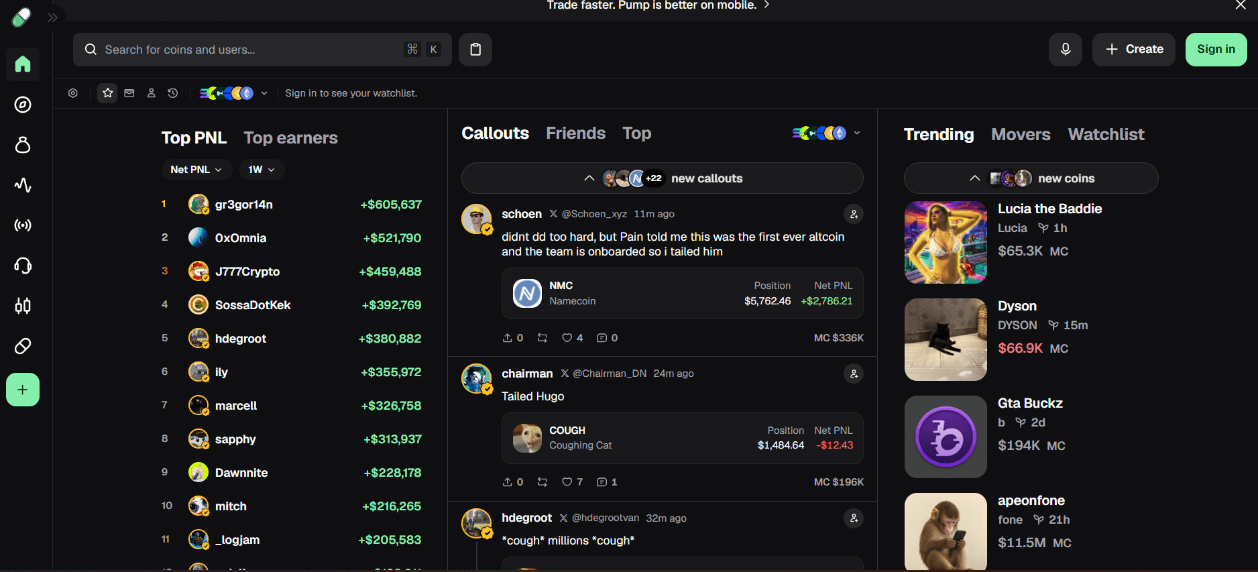Click the pill icon in sidebar
This screenshot has width=1258, height=572.
tap(23, 346)
